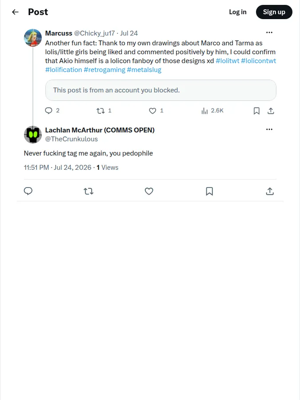Open Marcuss profile avatar
The image size is (300, 400).
[x=33, y=38]
